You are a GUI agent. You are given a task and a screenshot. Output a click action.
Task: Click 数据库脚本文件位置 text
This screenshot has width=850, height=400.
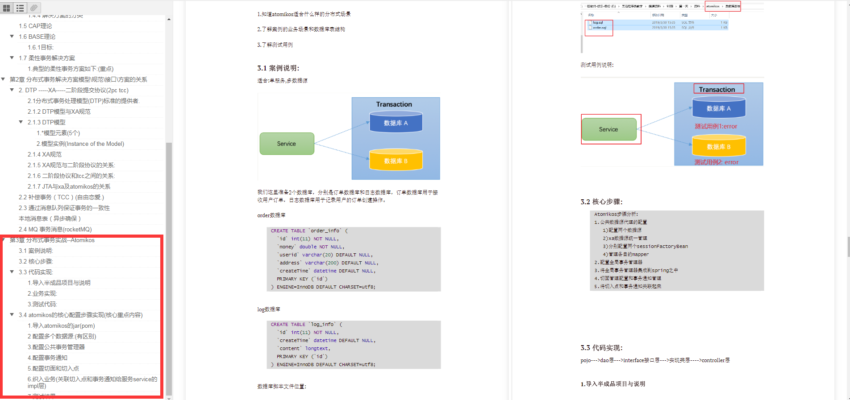(282, 387)
